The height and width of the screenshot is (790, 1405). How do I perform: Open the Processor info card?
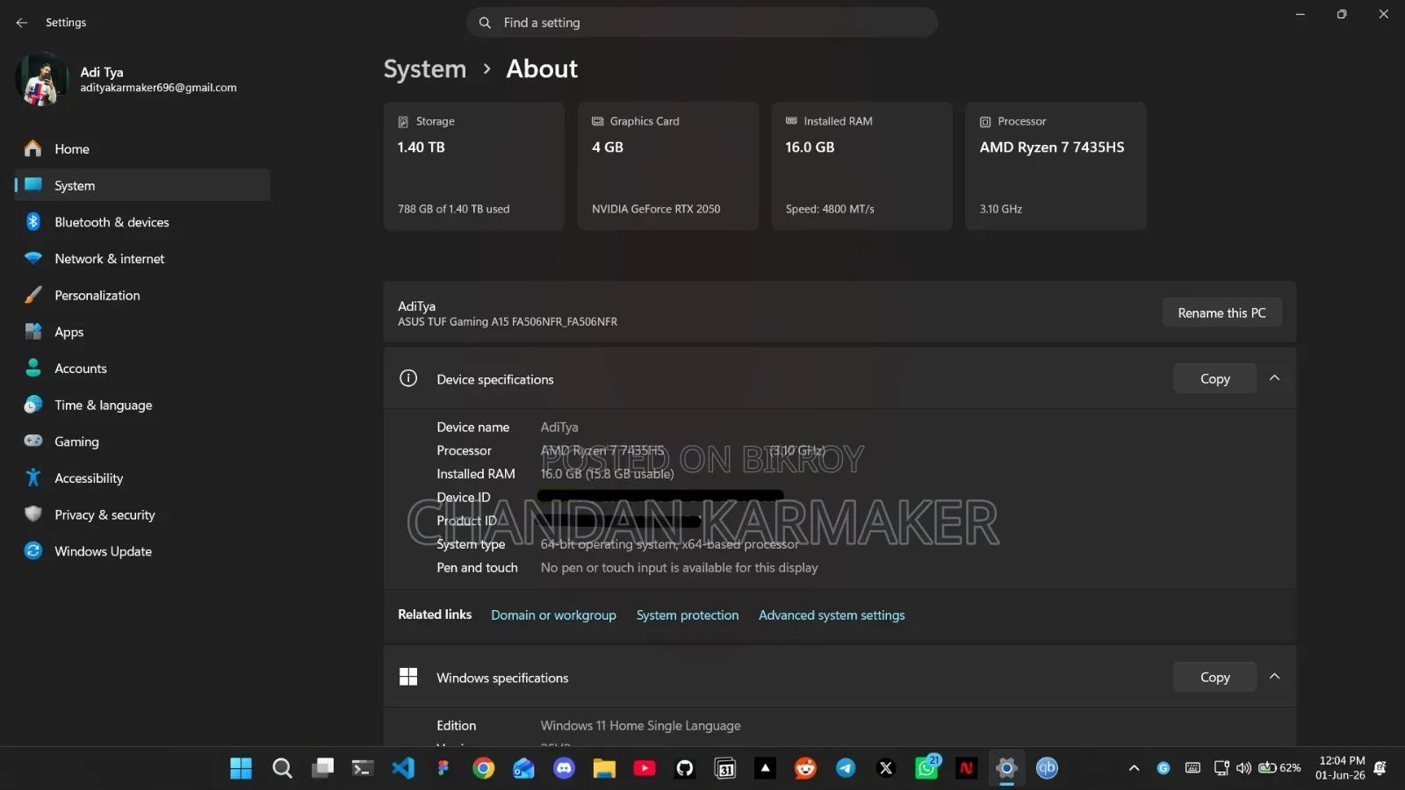coord(1056,166)
